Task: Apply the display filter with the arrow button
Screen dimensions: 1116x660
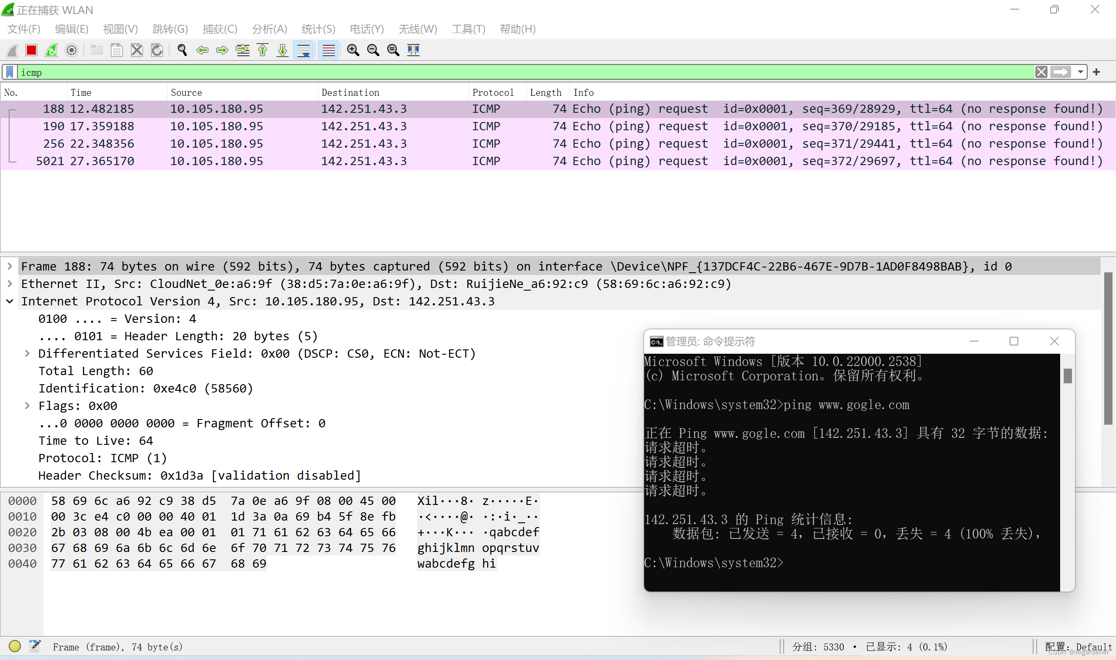Action: click(x=1061, y=72)
